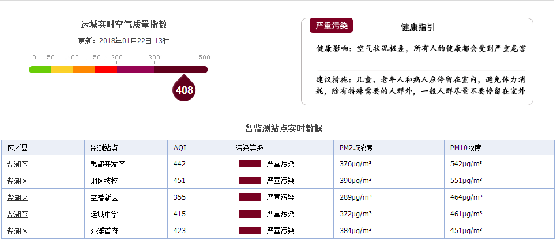Open the 盐湖区 link in the 禹都开发区 row
This screenshot has height=240, width=557.
point(18,164)
